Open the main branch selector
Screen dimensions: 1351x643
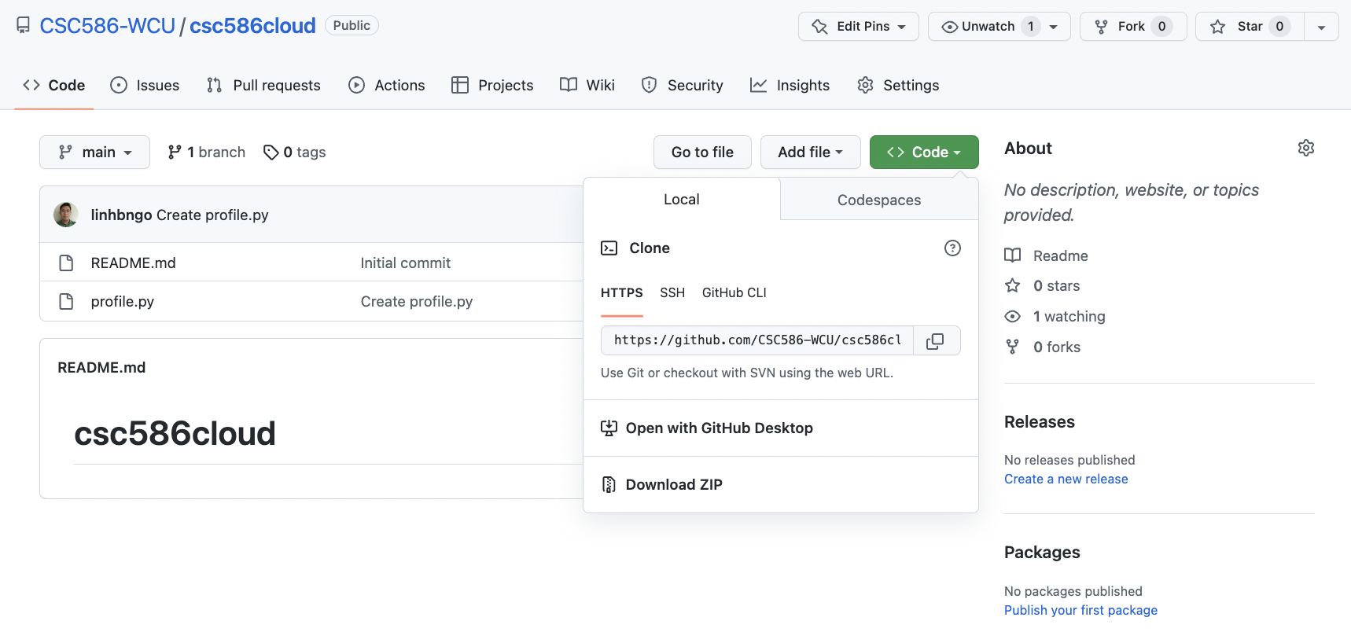coord(94,152)
